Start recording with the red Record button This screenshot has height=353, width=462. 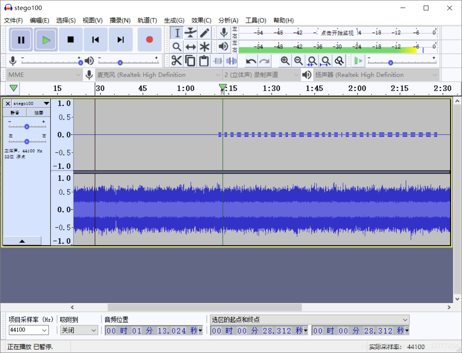pos(149,40)
